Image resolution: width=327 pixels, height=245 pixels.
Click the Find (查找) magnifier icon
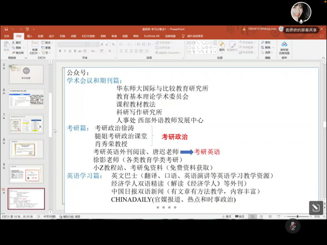point(263,43)
